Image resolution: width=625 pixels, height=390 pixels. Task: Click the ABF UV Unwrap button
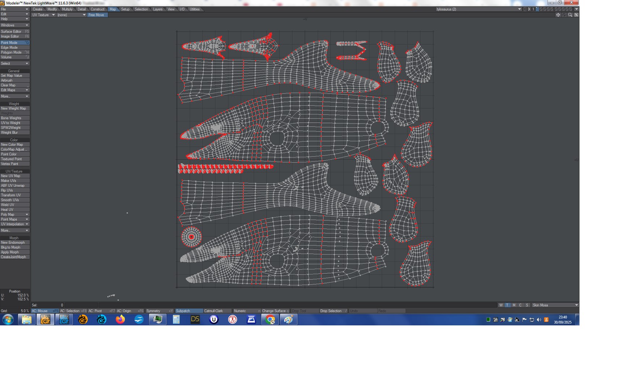(15, 186)
